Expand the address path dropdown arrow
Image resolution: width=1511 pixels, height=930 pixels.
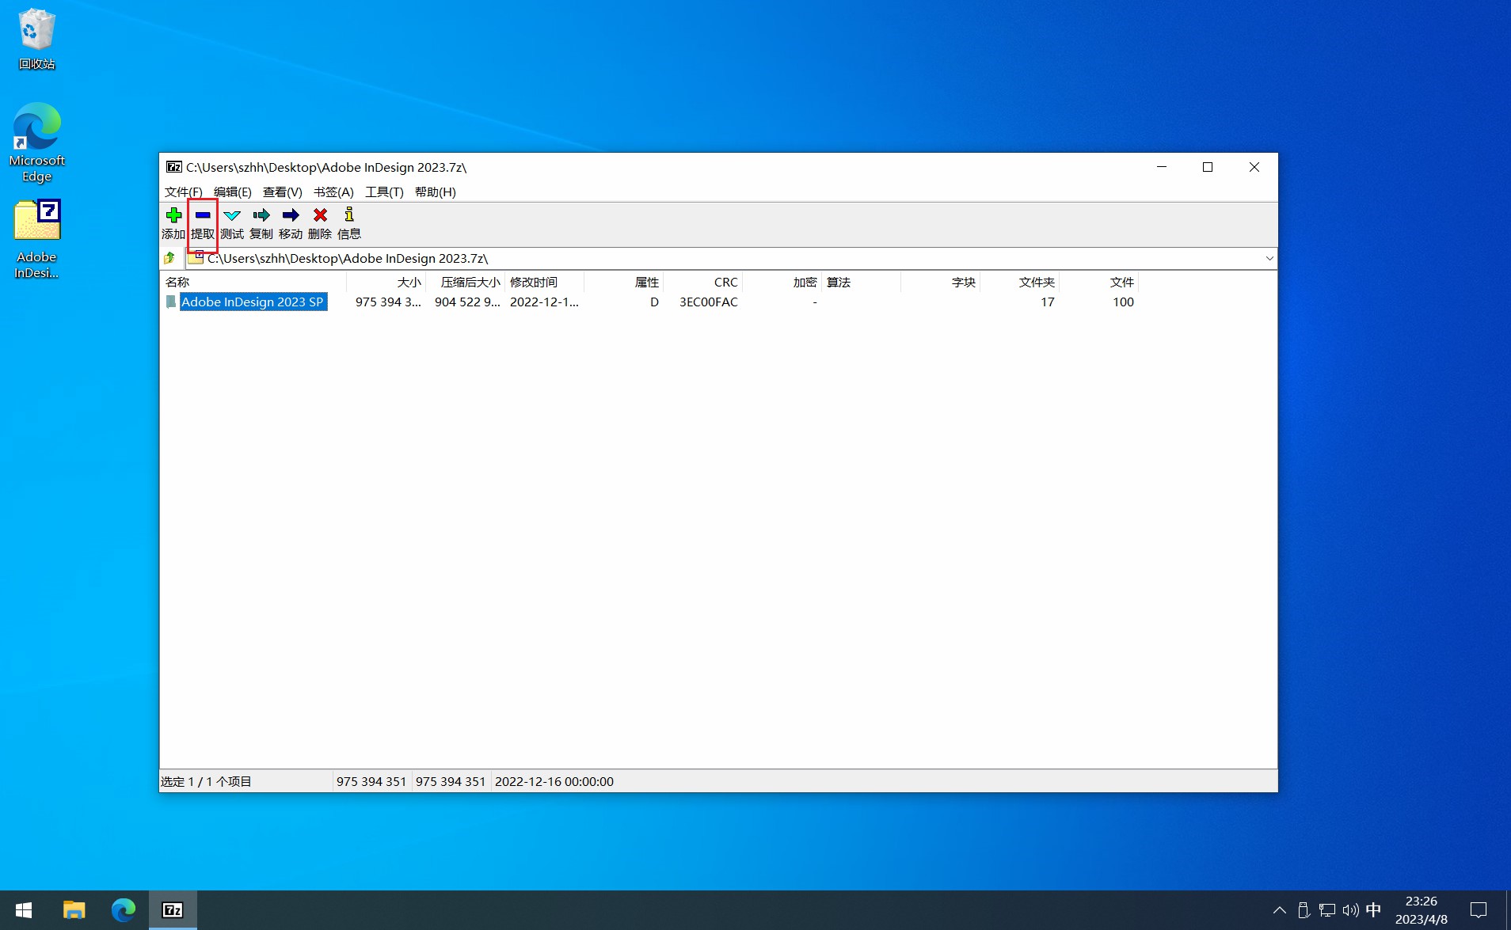(x=1269, y=258)
